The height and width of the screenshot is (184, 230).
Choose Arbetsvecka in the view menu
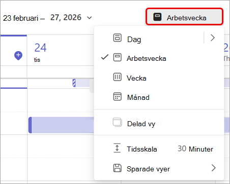click(x=159, y=58)
